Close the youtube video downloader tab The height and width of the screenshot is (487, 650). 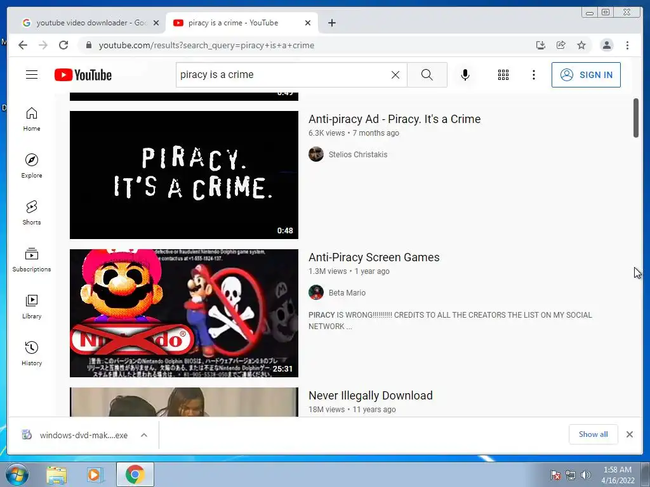pyautogui.click(x=156, y=23)
